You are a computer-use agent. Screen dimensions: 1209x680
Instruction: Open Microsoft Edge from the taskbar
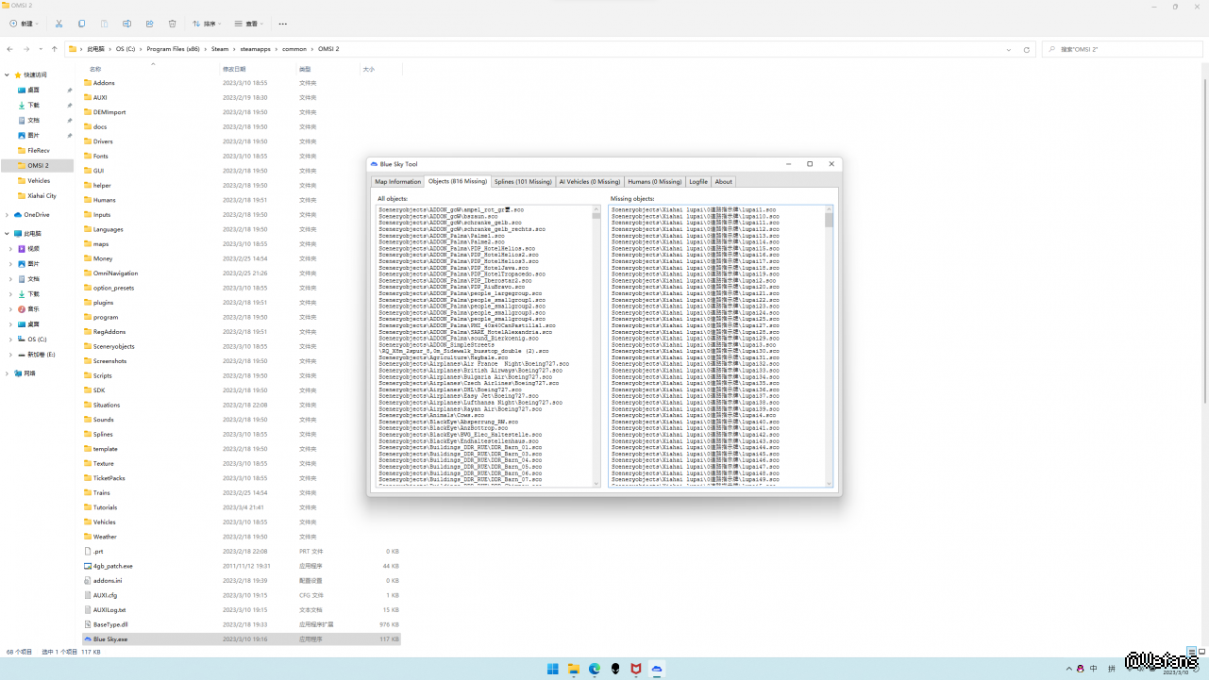[x=595, y=669]
